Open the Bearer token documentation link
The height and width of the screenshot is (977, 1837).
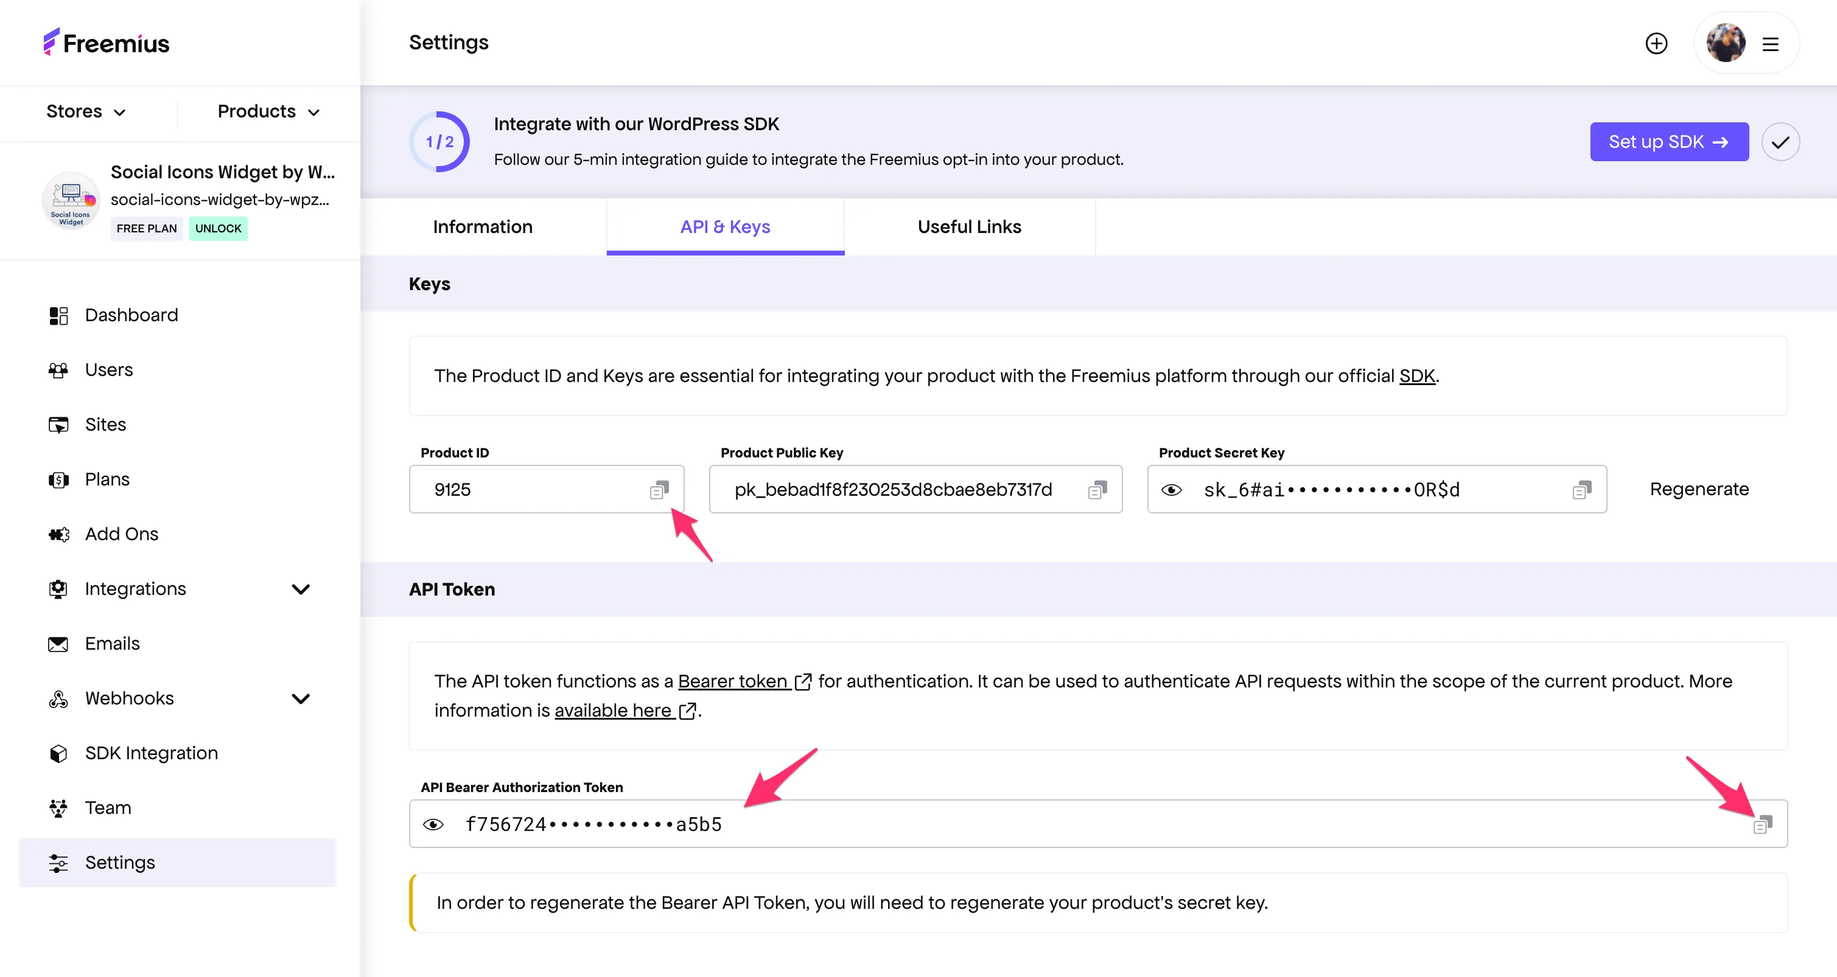[x=744, y=681]
